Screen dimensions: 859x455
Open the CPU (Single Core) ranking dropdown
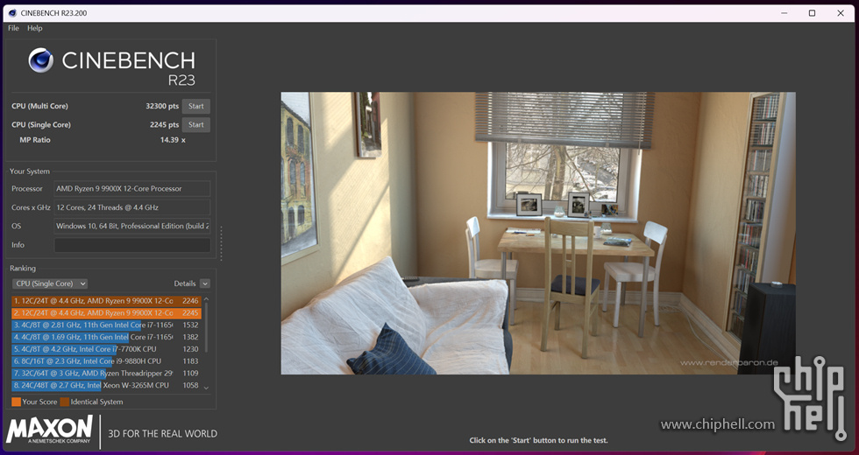49,283
